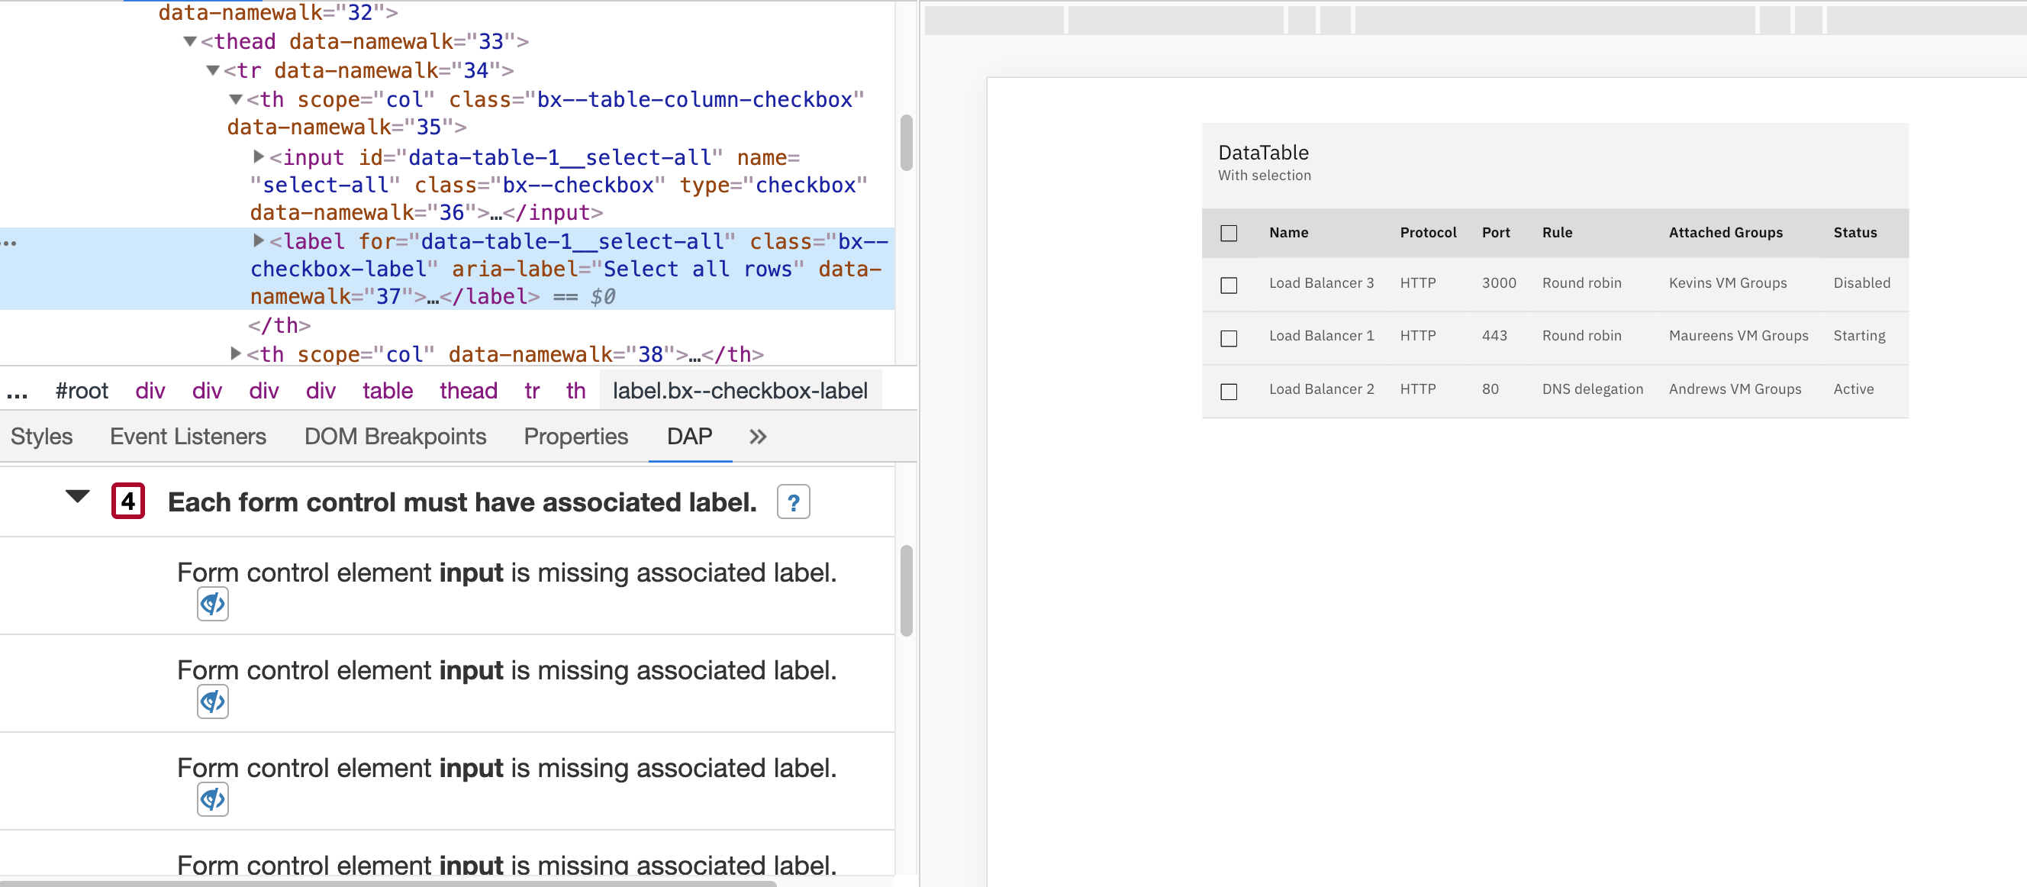The image size is (2027, 887).
Task: Click the closing </th> tag line
Action: 279,326
